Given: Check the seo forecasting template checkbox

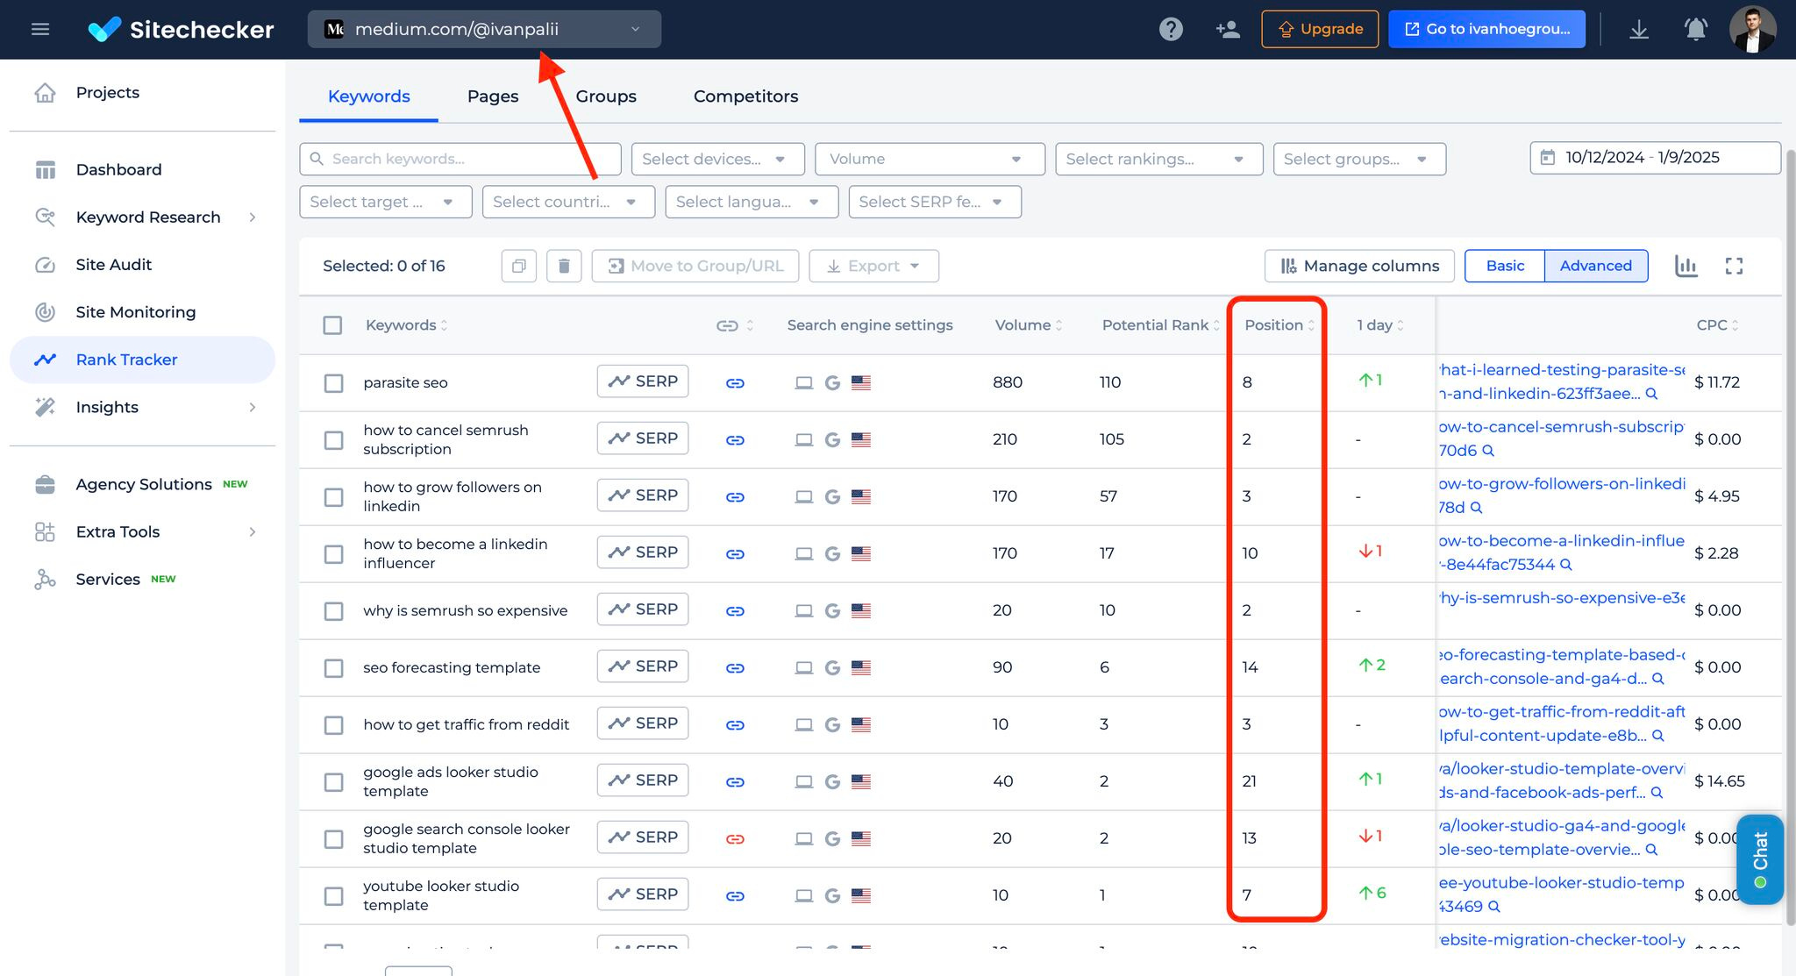Looking at the screenshot, I should [x=333, y=668].
